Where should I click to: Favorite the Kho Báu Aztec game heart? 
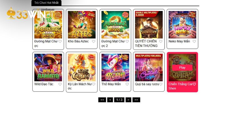(x=94, y=41)
